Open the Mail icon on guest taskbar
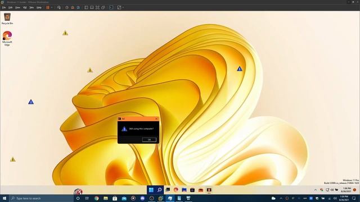The height and width of the screenshot is (202, 360). tap(201, 190)
